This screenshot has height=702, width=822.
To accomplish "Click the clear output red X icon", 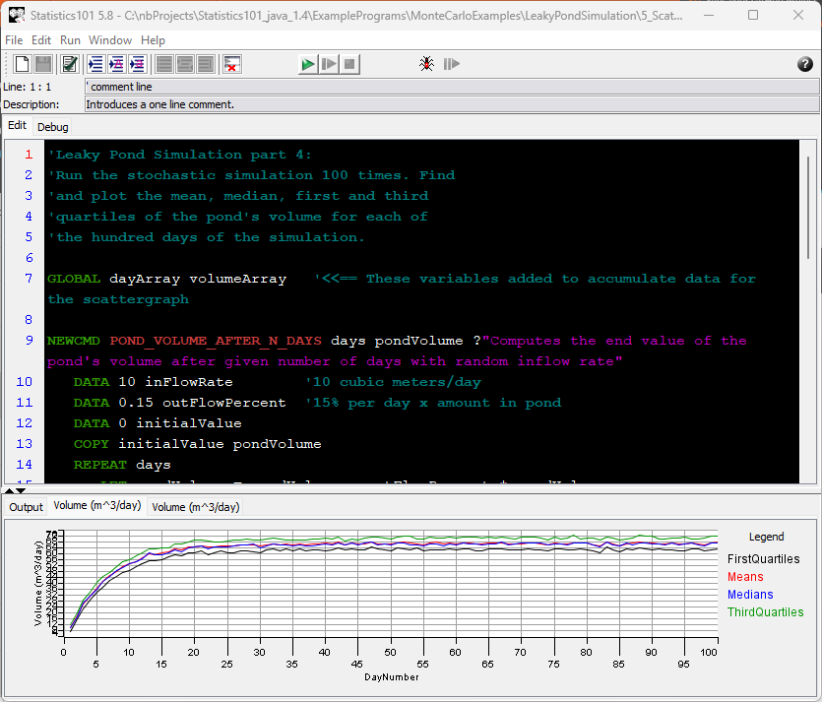I will point(232,64).
